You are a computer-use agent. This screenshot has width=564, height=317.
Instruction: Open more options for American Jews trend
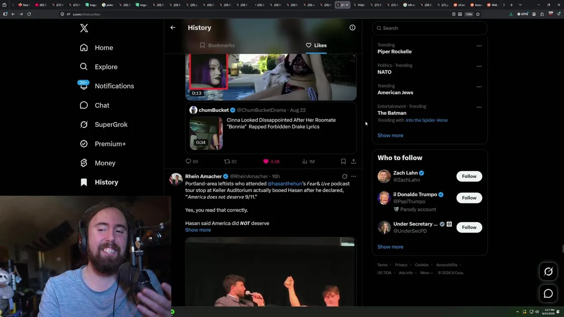[479, 87]
